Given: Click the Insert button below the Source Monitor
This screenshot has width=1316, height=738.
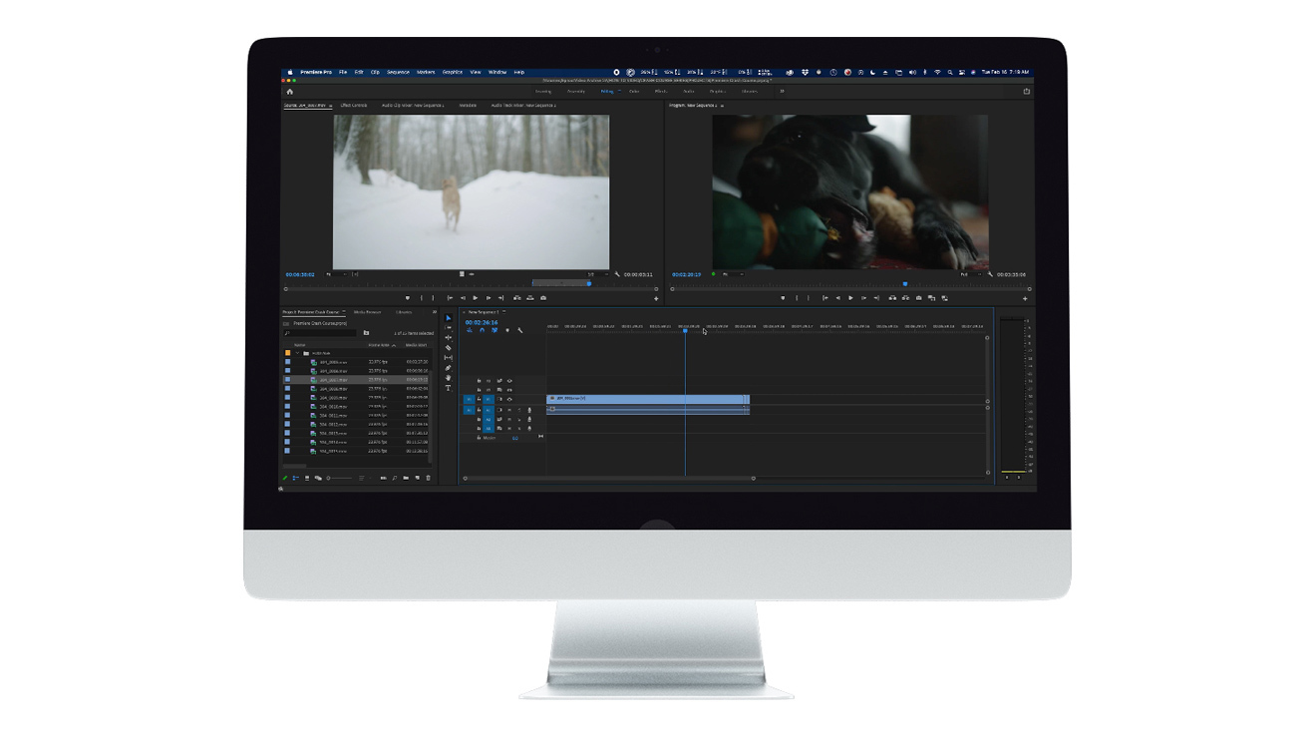Looking at the screenshot, I should [x=516, y=298].
